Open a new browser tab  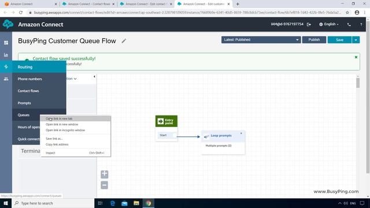[238, 4]
